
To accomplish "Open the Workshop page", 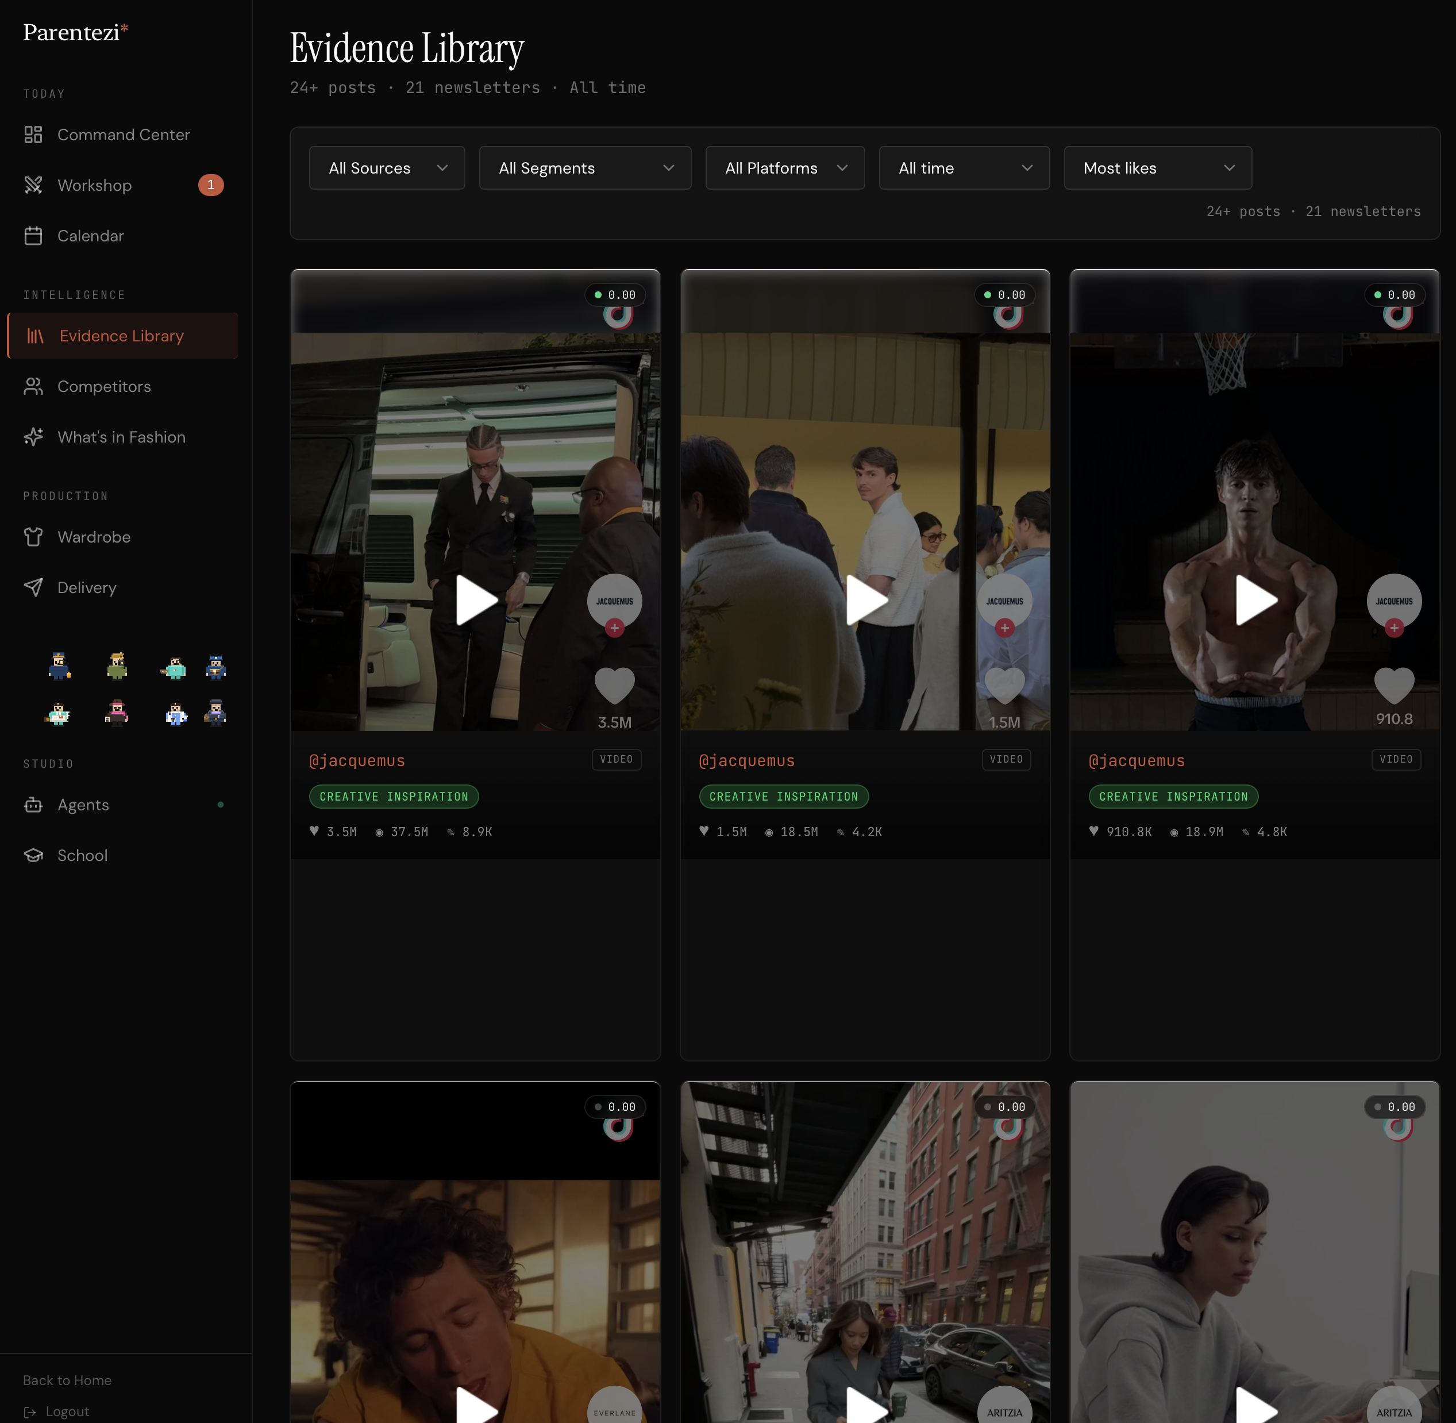I will click(122, 186).
